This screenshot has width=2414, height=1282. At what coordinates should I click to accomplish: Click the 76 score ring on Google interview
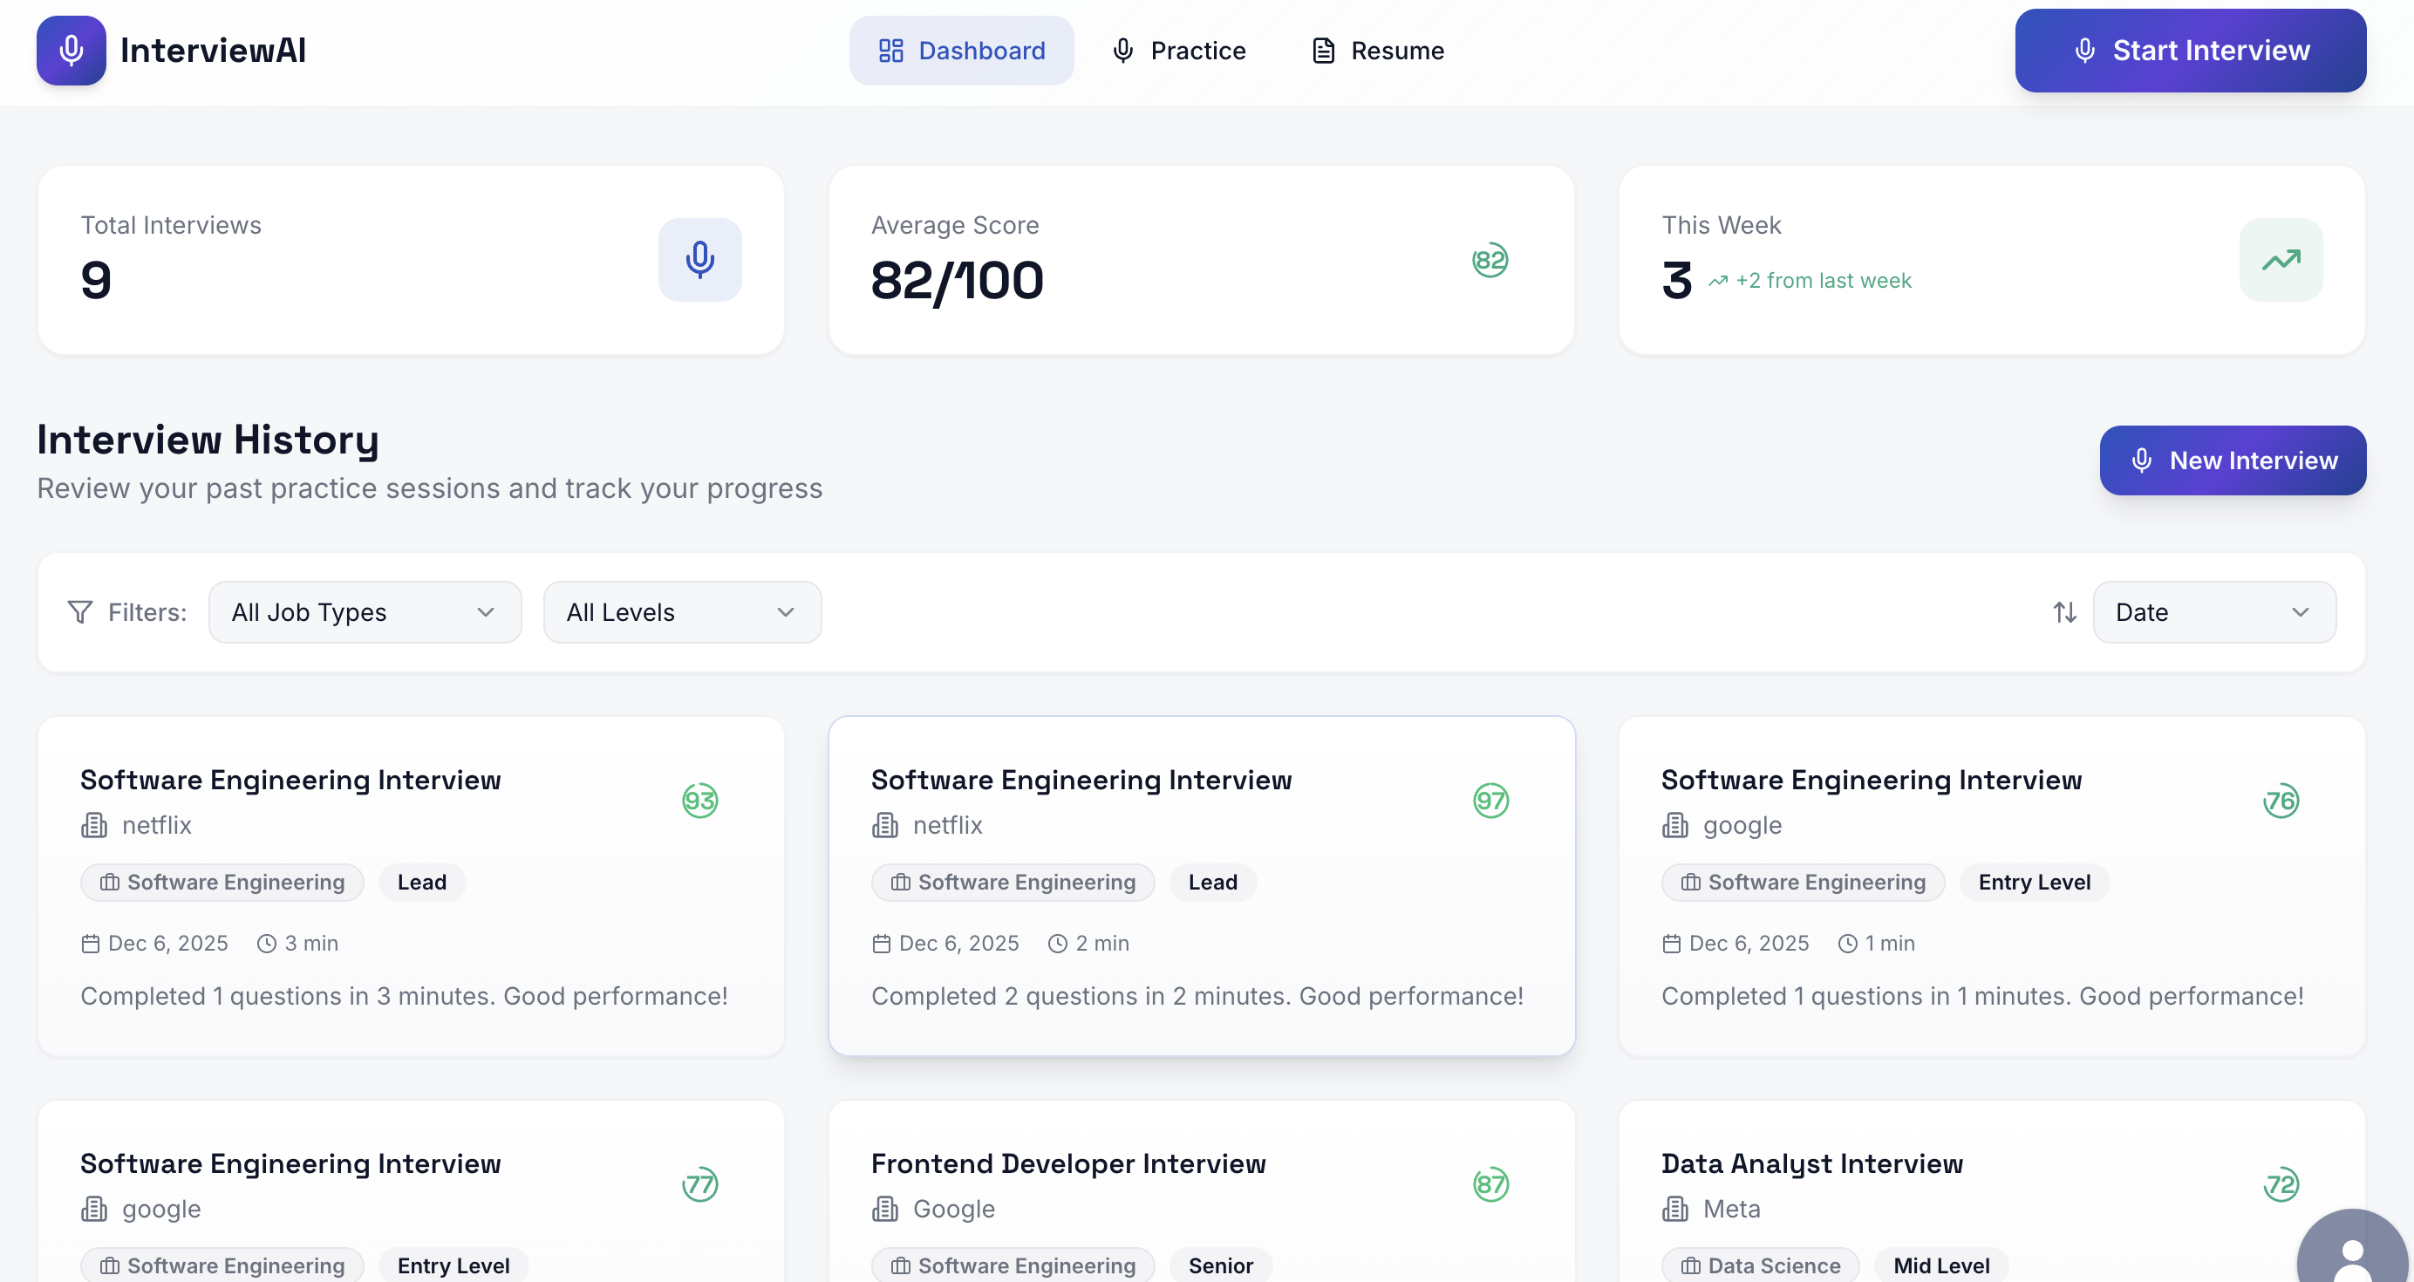pos(2280,801)
